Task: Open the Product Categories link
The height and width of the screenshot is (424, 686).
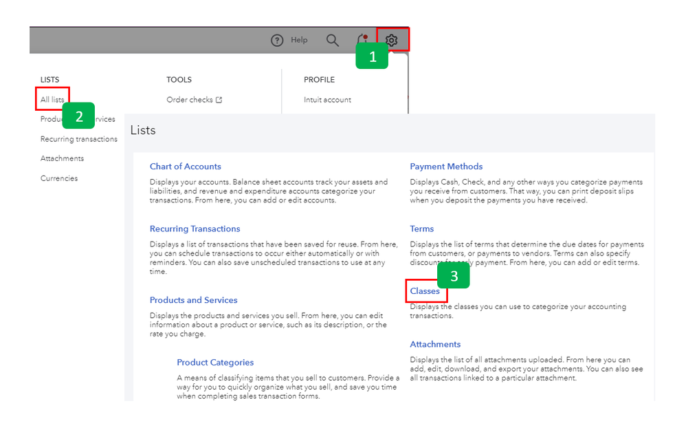Action: click(x=215, y=363)
